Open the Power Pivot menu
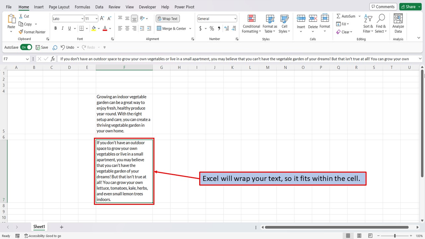This screenshot has height=239, width=425. coord(184,7)
